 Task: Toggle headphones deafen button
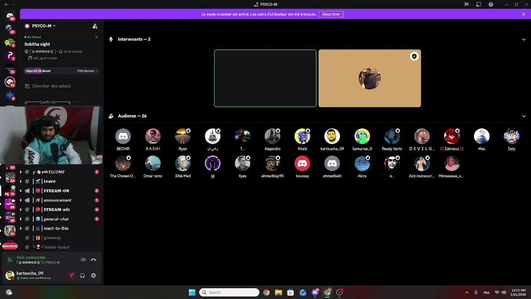tap(83, 275)
